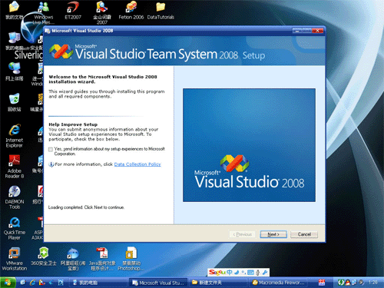The height and width of the screenshot is (288, 384).
Task: Open DAEMON Tools desktop shortcut
Action: pos(14,197)
